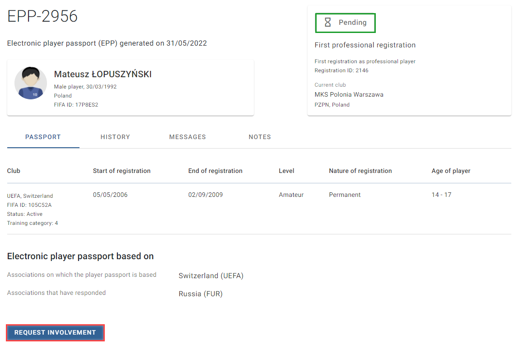Click club FIFA ID: 105C52A
The image size is (514, 345).
click(29, 205)
